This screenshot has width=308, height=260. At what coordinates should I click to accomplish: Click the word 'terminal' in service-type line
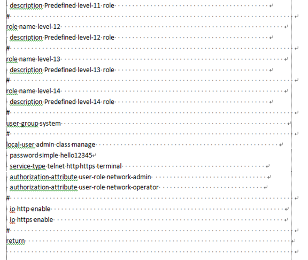109,166
